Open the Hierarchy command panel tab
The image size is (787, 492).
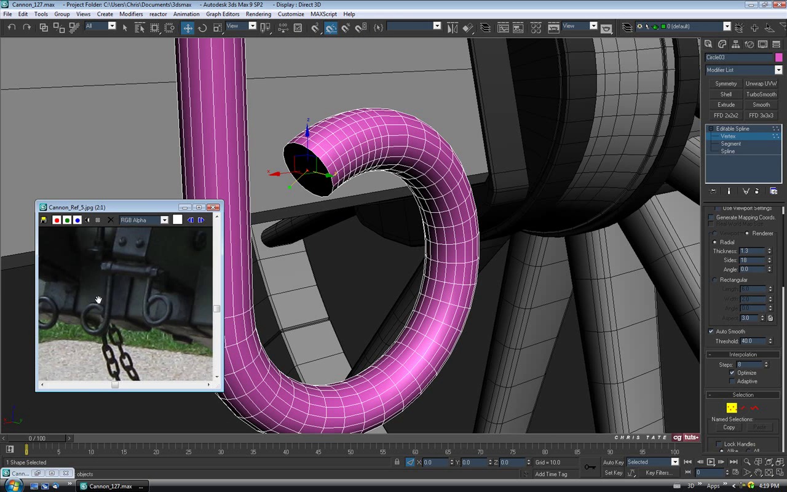(x=735, y=44)
